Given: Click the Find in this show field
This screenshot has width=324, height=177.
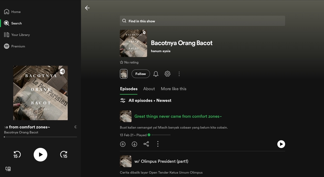Looking at the screenshot, I should [202, 21].
